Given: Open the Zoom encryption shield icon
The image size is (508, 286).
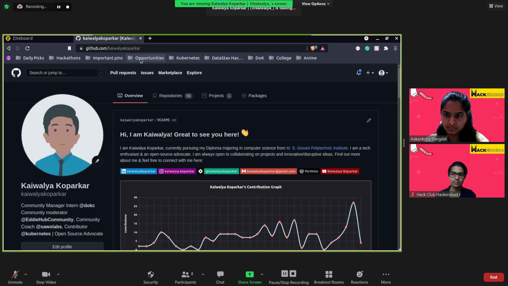Looking at the screenshot, I should pos(7,7).
